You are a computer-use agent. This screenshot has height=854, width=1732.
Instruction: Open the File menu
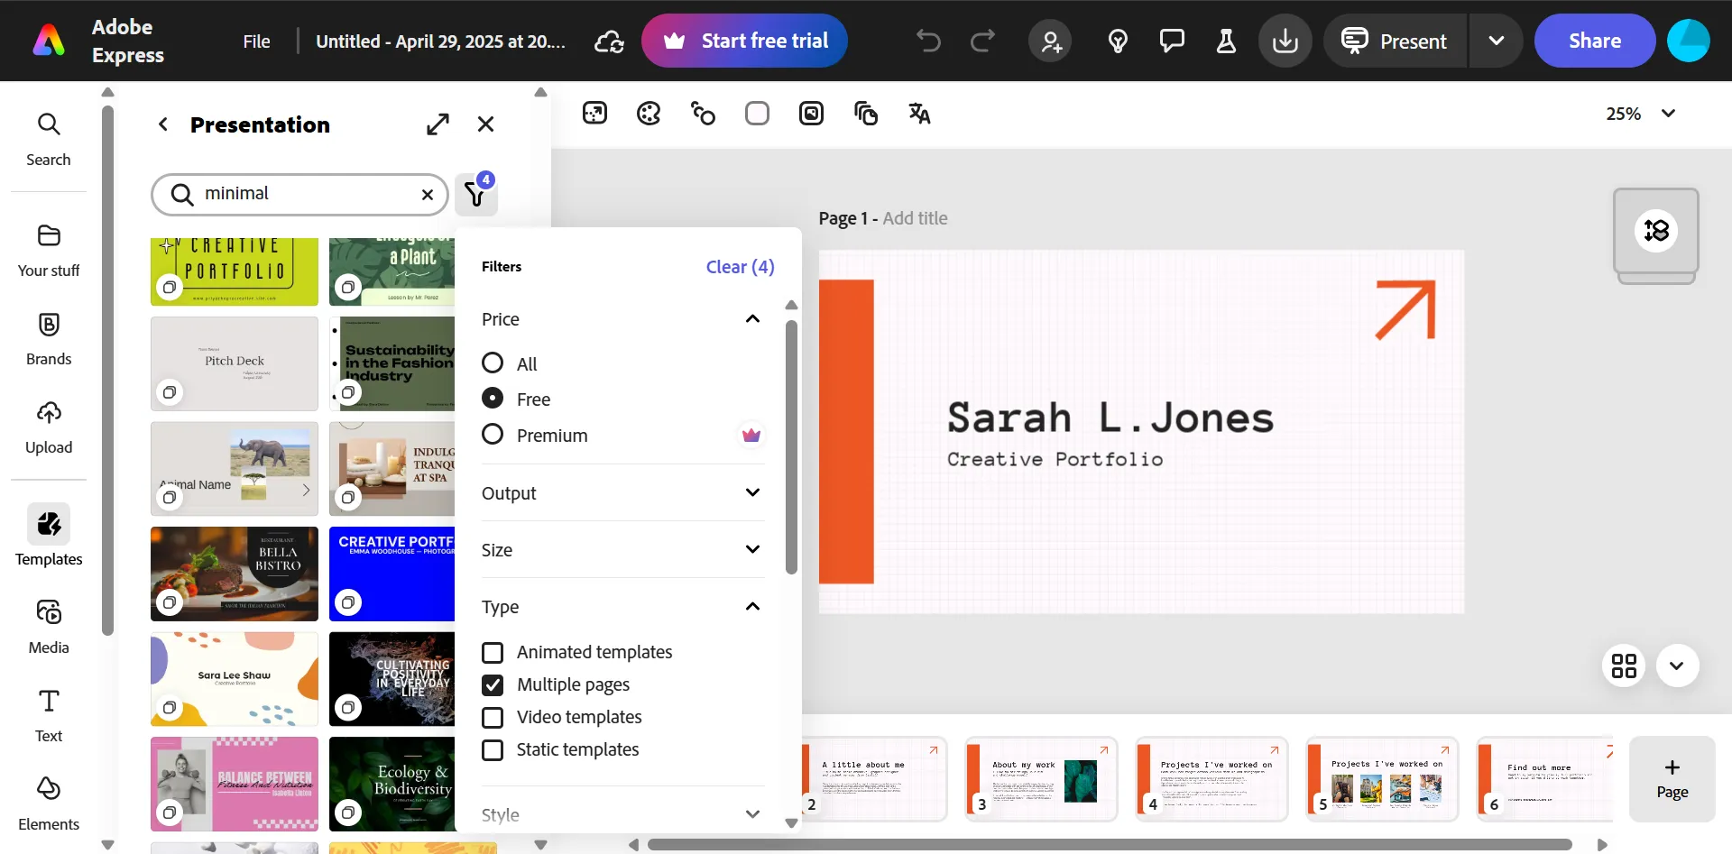256,41
